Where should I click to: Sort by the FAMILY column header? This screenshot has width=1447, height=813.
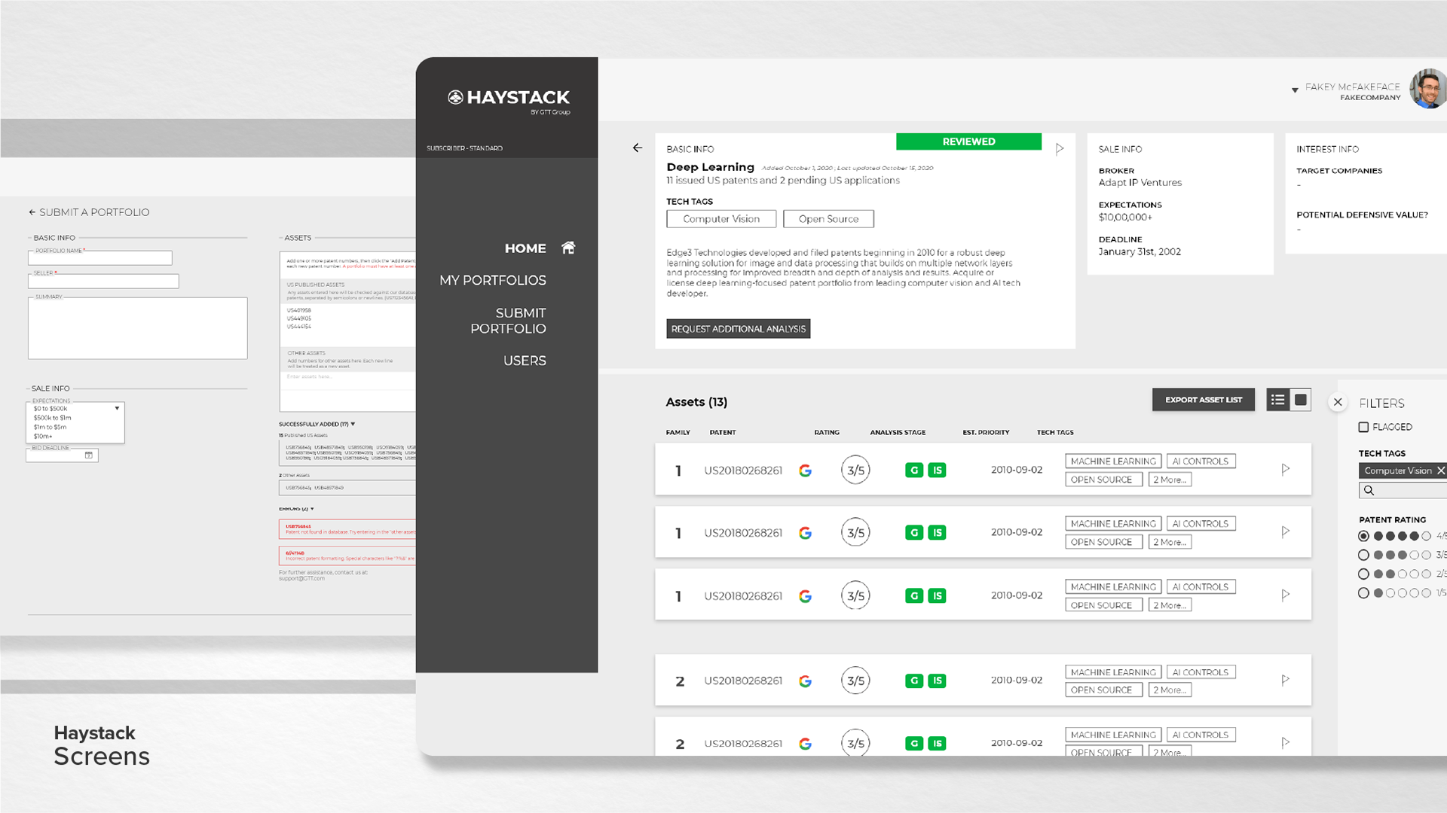tap(678, 433)
